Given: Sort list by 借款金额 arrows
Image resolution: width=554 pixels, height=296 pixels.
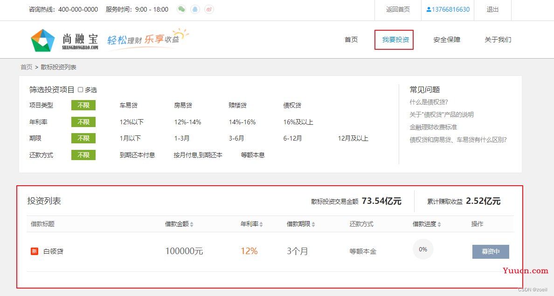Looking at the screenshot, I should click(x=192, y=224).
